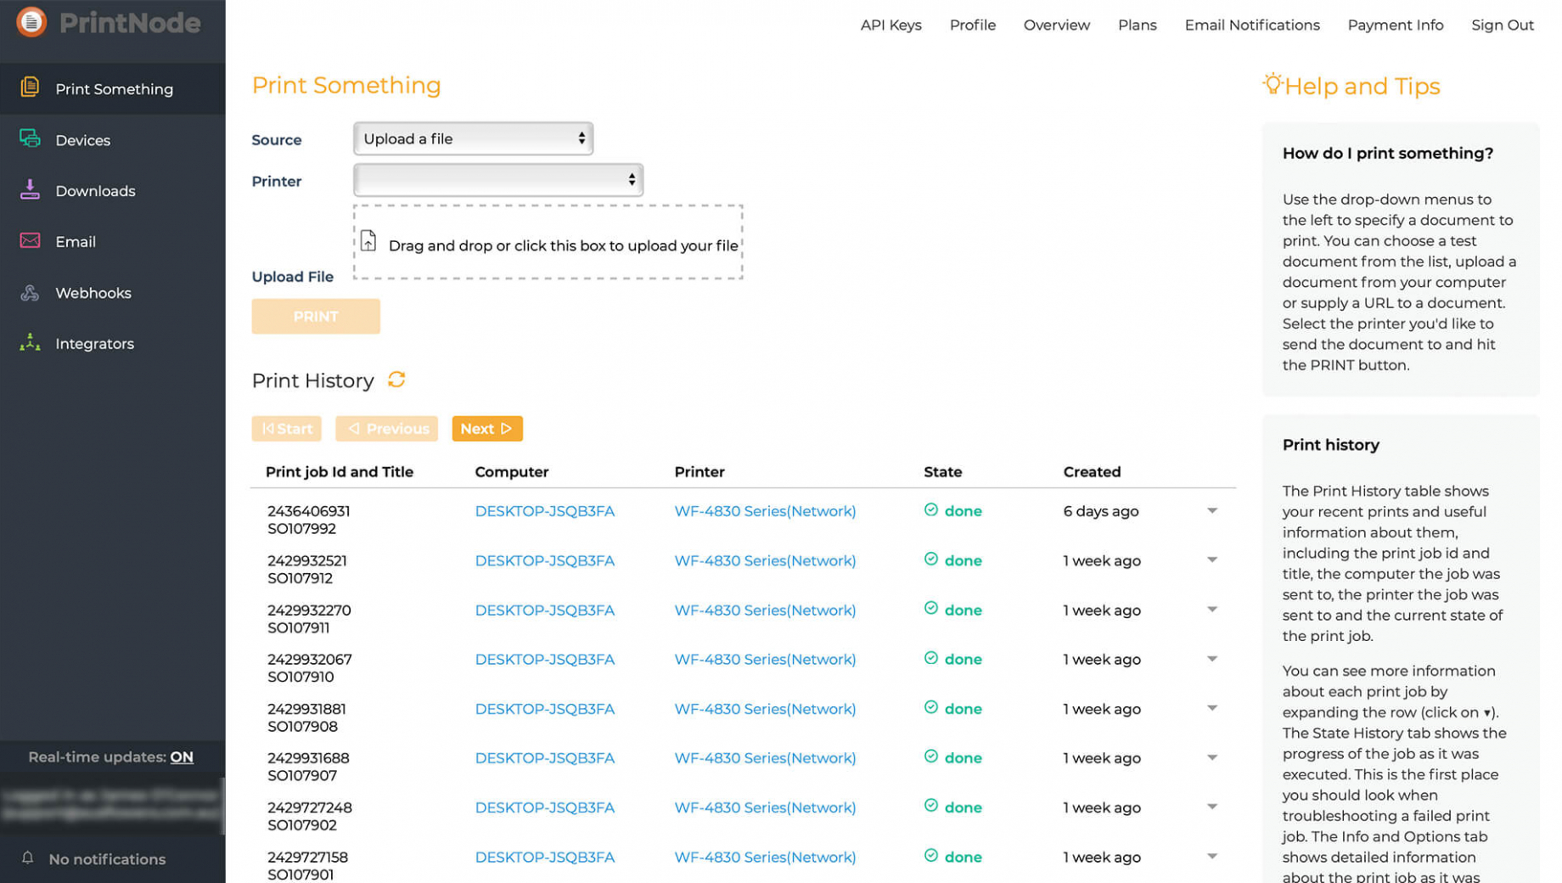Open the WF-4830 Series printer link
Image resolution: width=1562 pixels, height=883 pixels.
click(x=764, y=510)
